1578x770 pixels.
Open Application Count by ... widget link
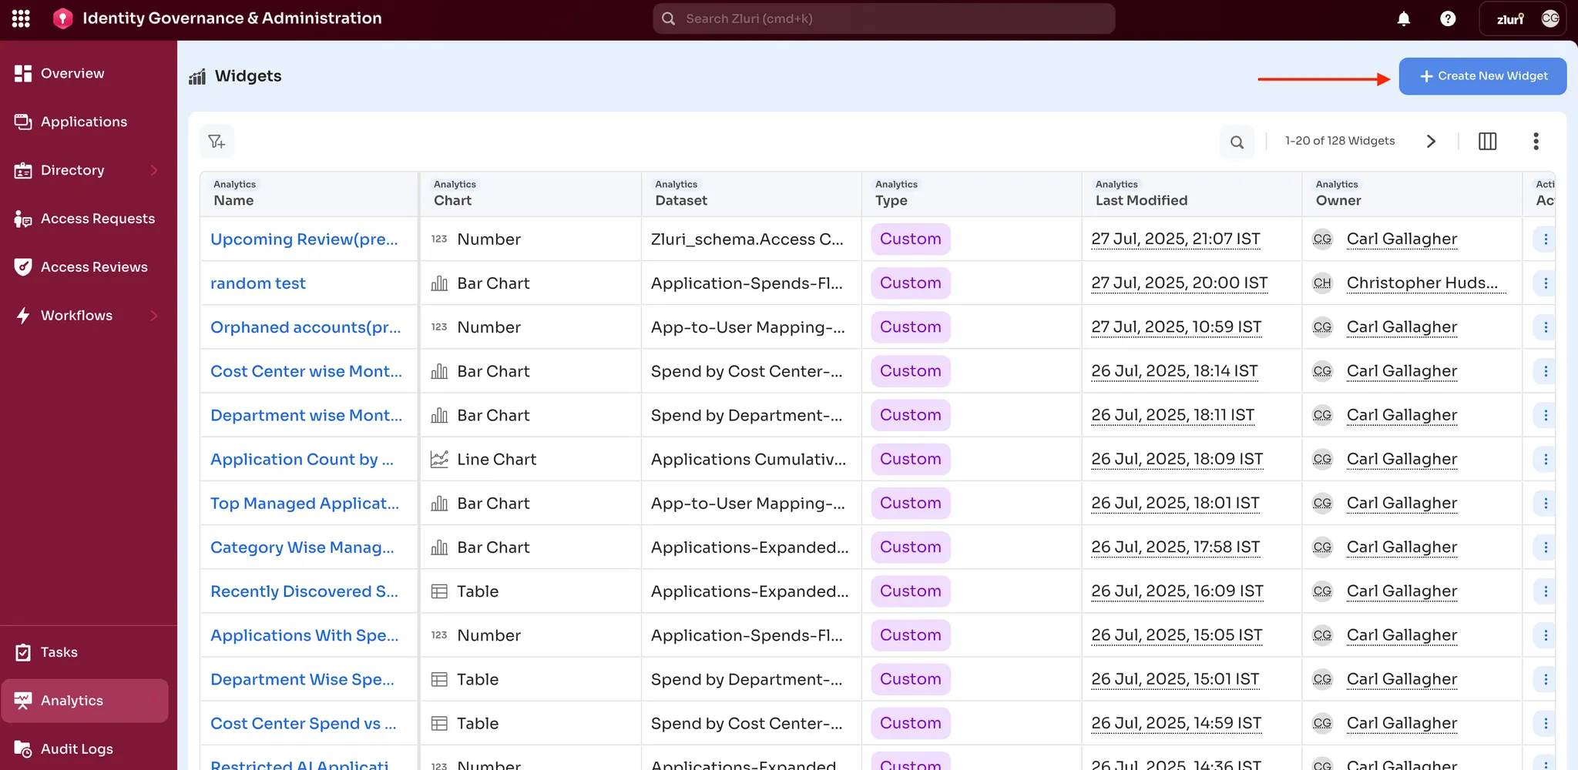[302, 460]
